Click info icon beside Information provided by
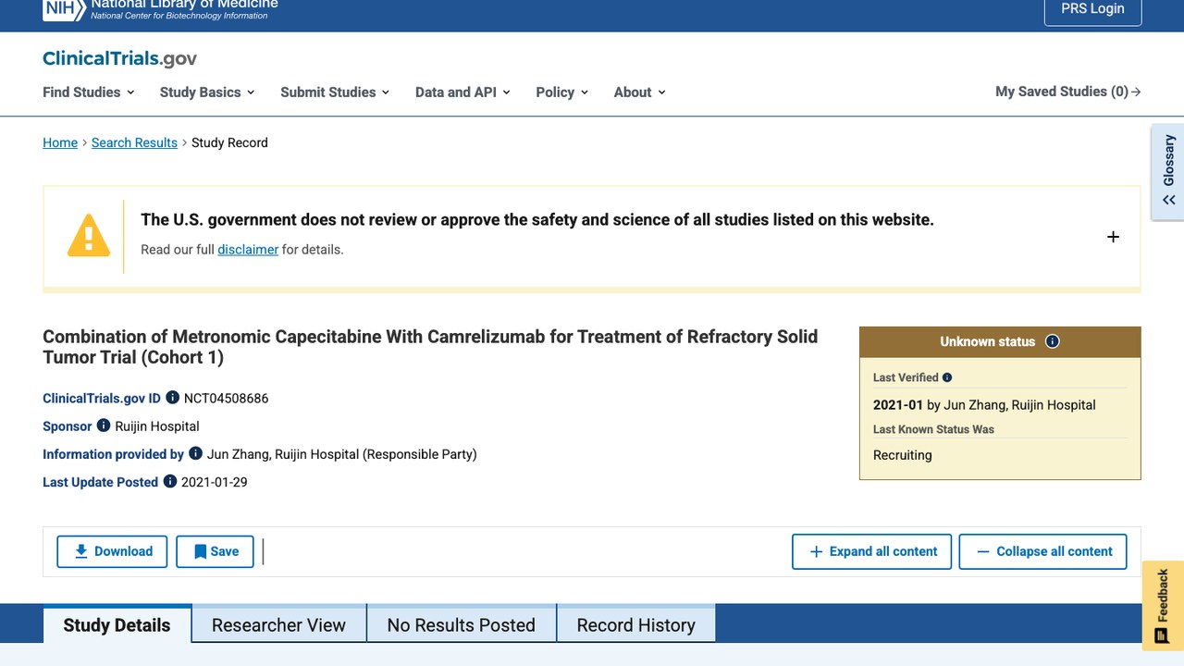The width and height of the screenshot is (1184, 666). [195, 453]
